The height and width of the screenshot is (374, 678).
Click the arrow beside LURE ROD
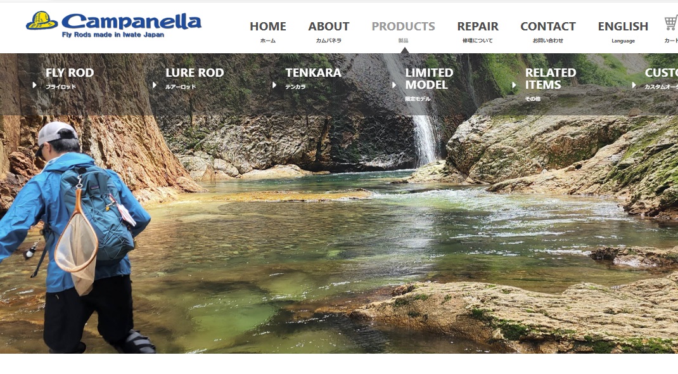point(155,85)
